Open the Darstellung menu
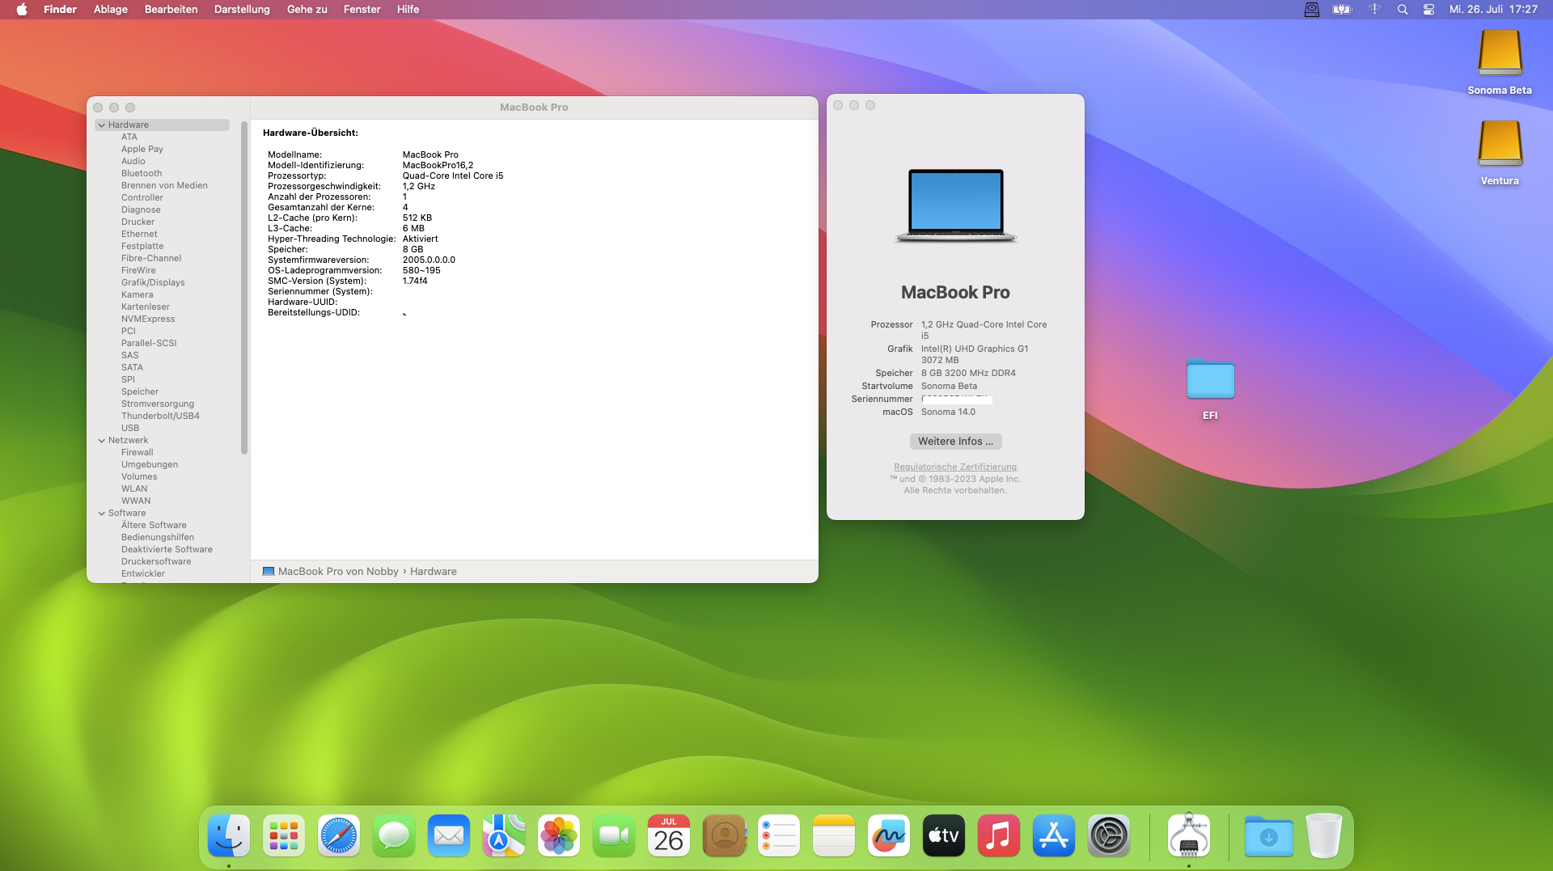 [x=242, y=10]
